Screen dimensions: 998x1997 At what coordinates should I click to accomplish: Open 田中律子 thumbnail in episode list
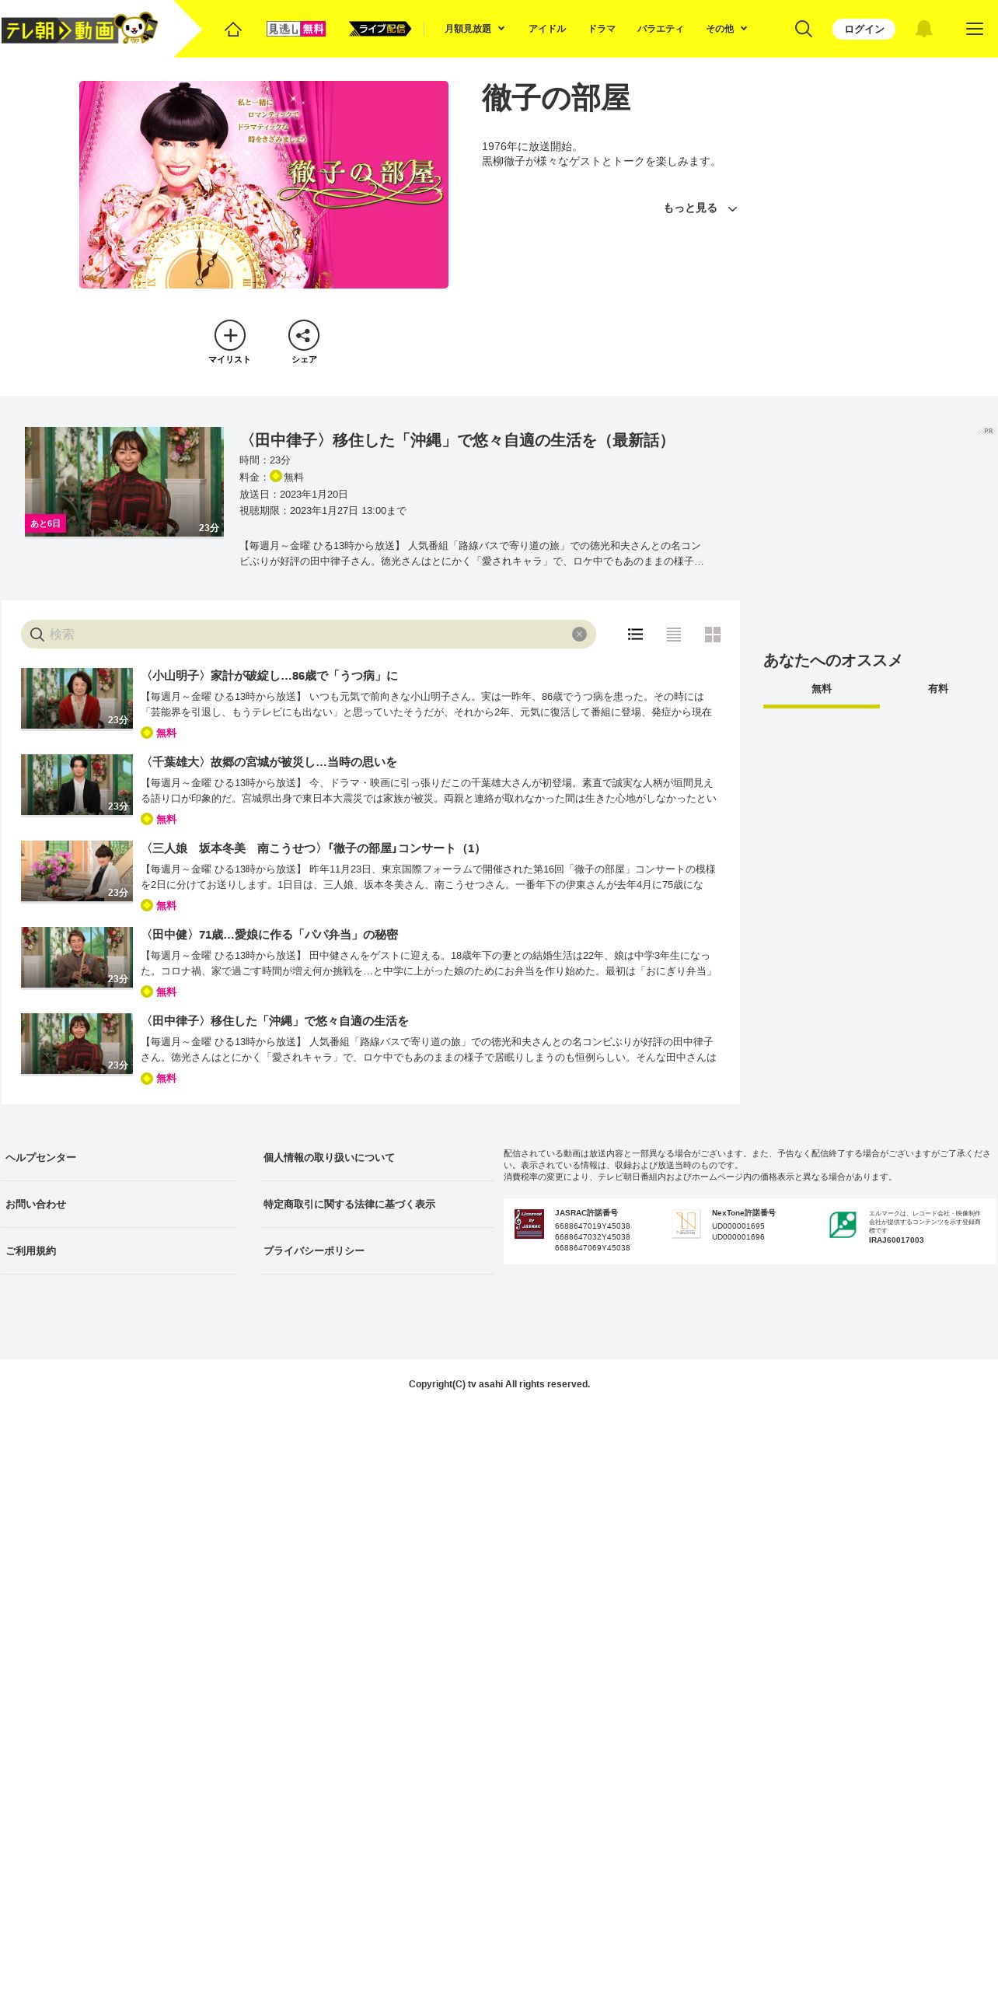tap(77, 1044)
